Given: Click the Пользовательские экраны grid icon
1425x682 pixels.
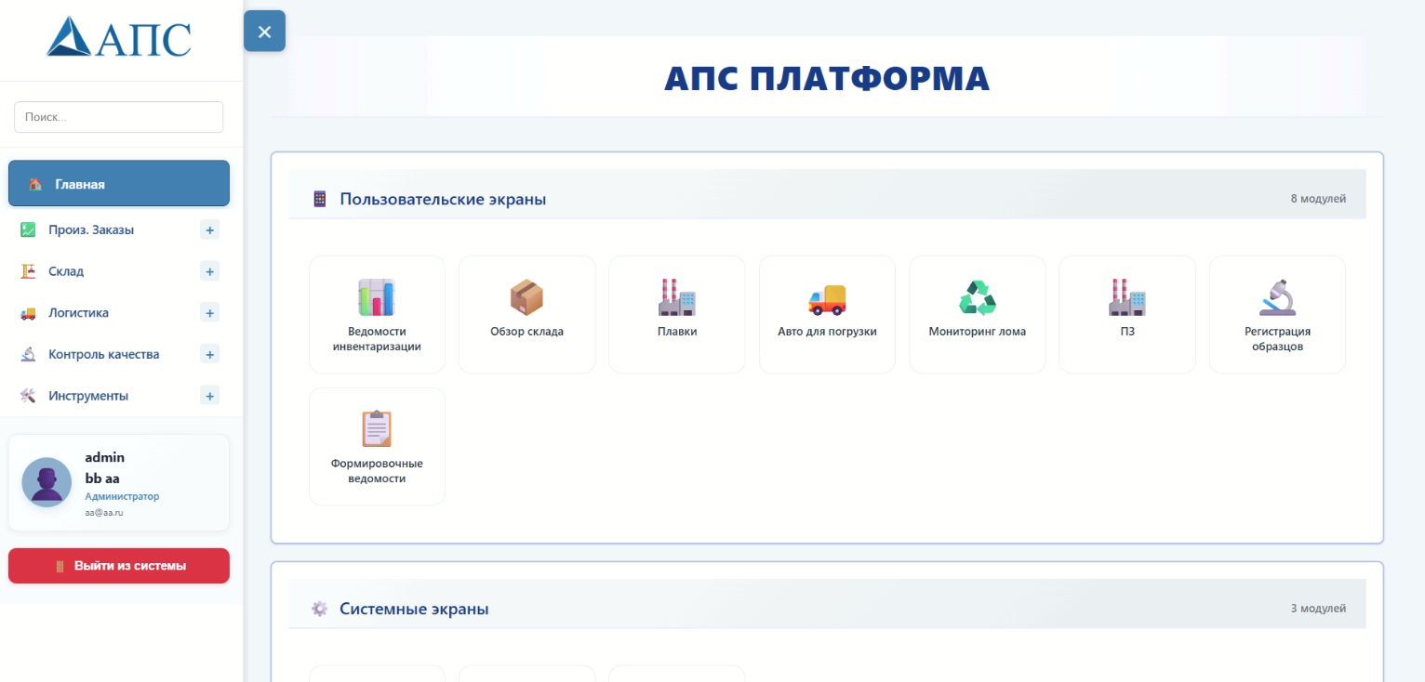Looking at the screenshot, I should coord(320,199).
